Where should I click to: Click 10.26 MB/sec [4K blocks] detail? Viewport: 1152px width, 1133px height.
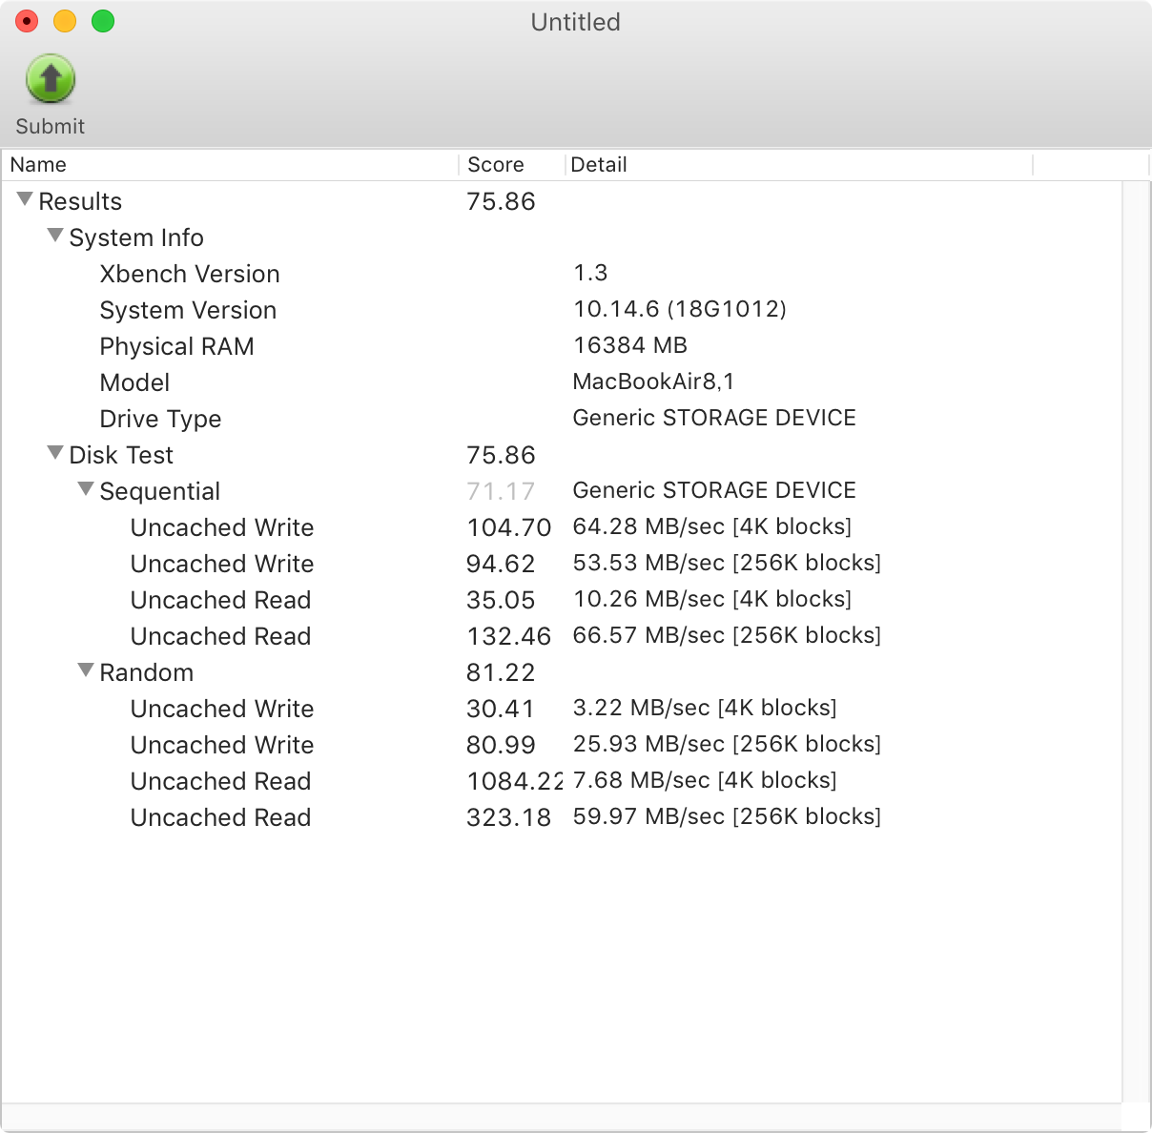click(712, 599)
